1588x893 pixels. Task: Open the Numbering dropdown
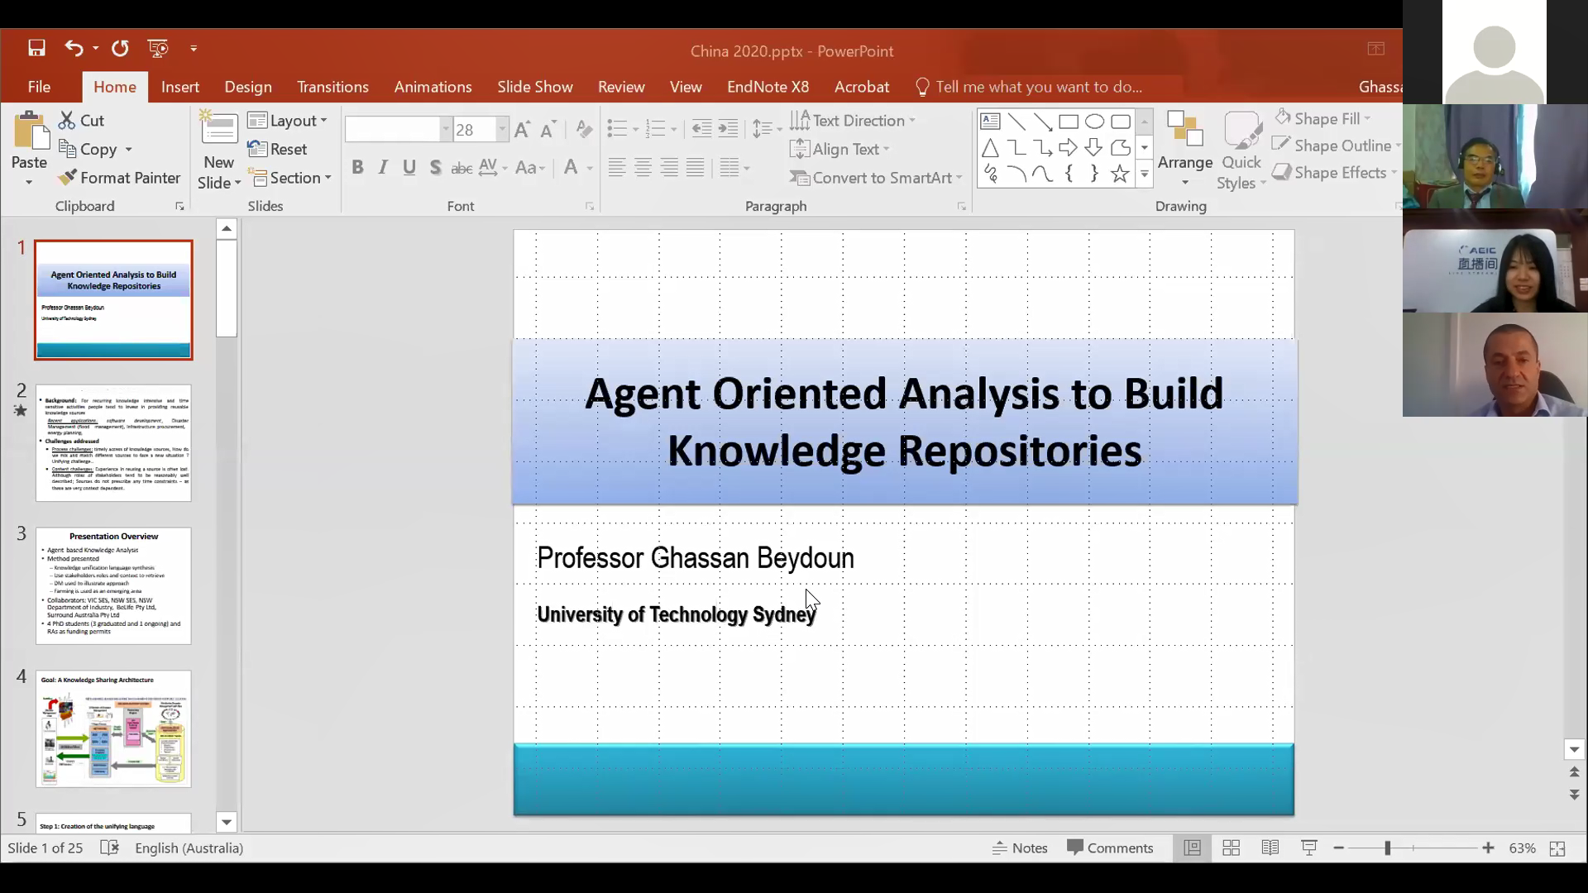tap(673, 130)
